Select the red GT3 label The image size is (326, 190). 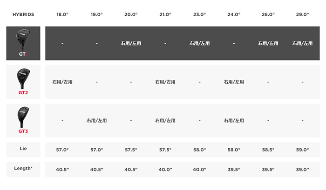coord(23,131)
